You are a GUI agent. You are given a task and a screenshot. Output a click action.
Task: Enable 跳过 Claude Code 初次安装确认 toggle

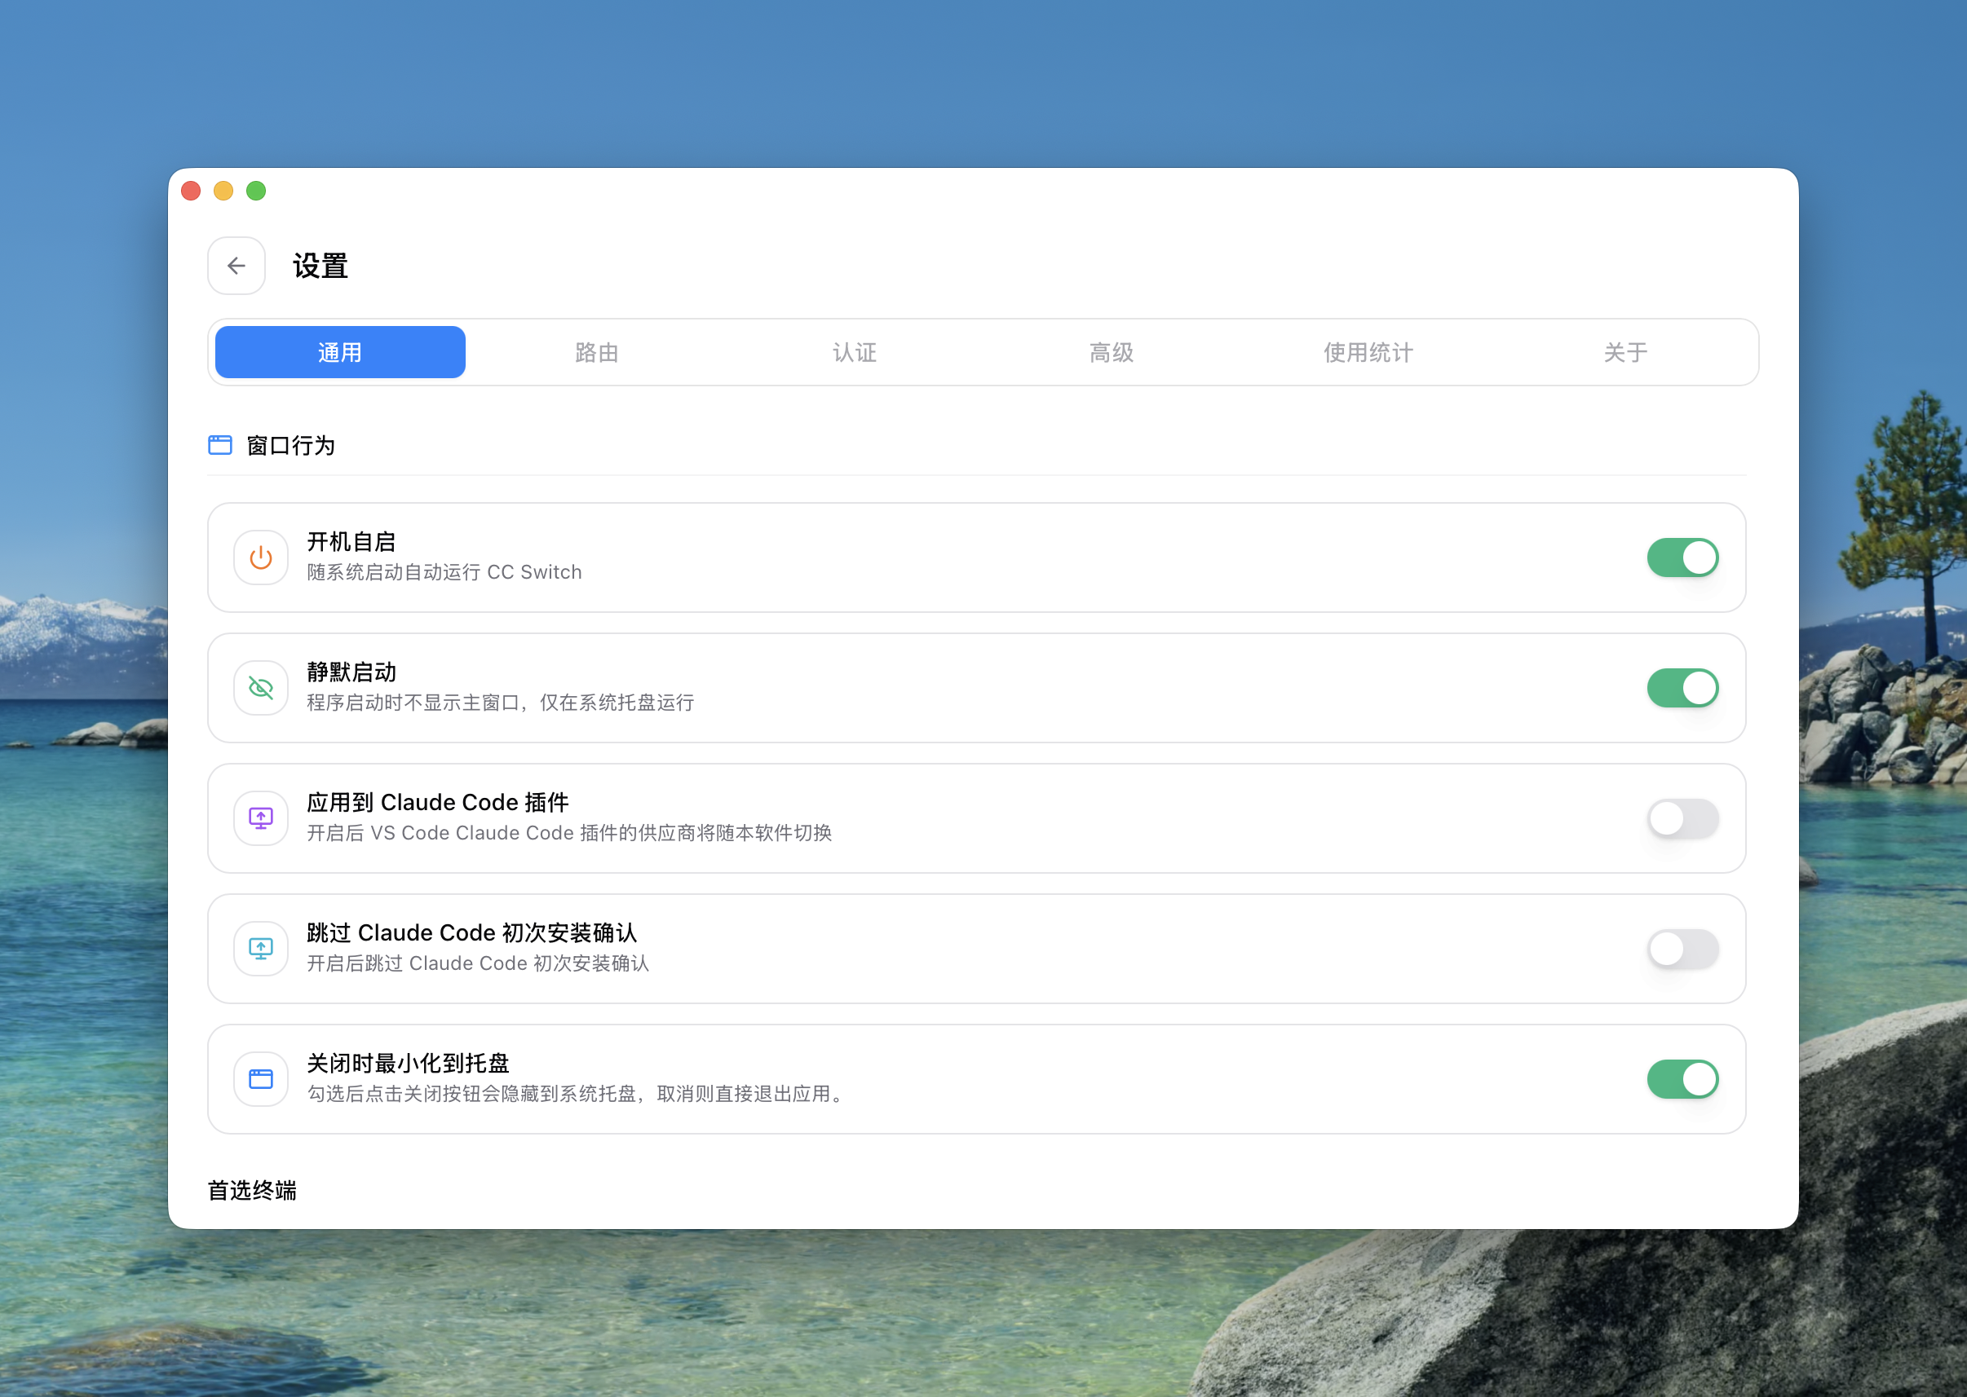pos(1682,949)
